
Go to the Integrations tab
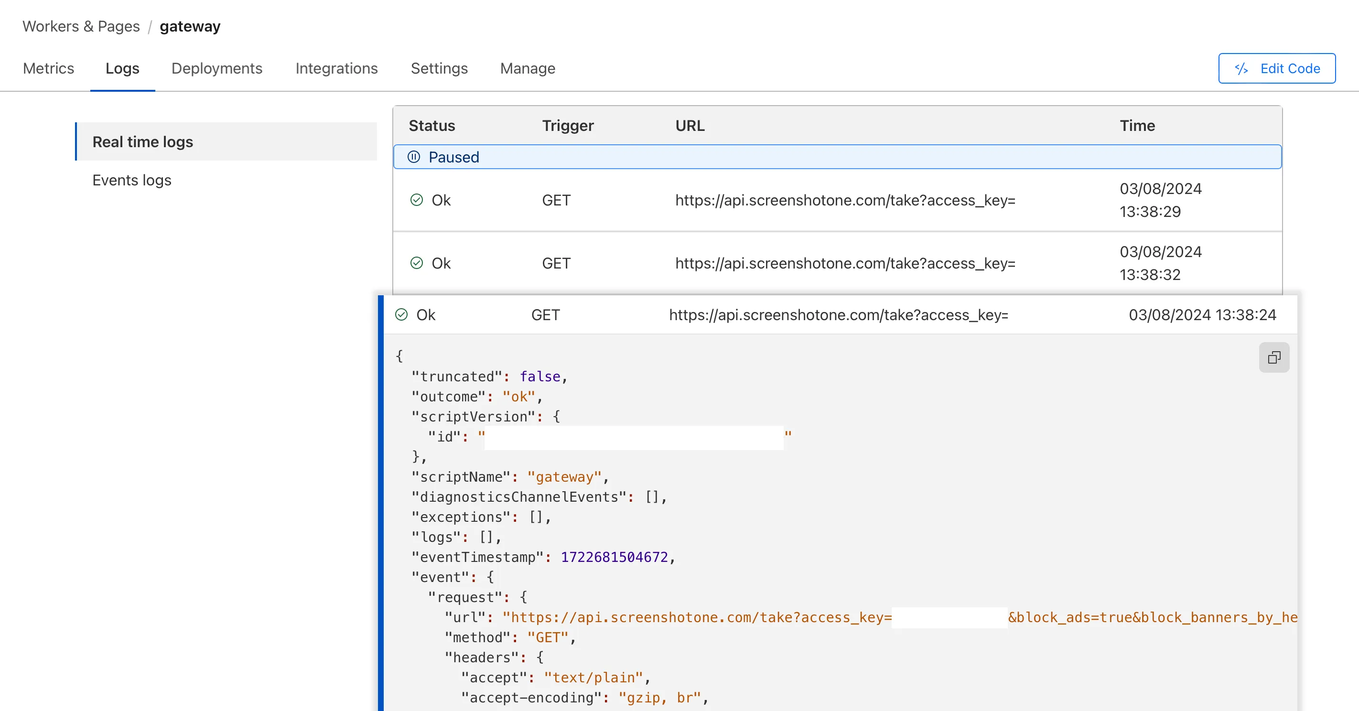336,69
